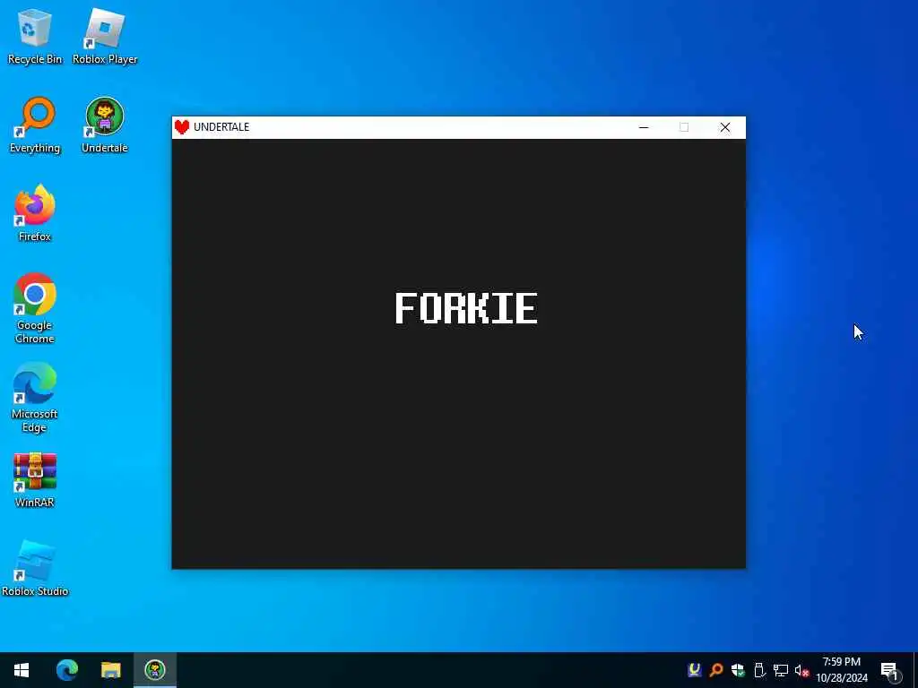Open the Windows Start menu
This screenshot has width=918, height=688.
pos(22,670)
